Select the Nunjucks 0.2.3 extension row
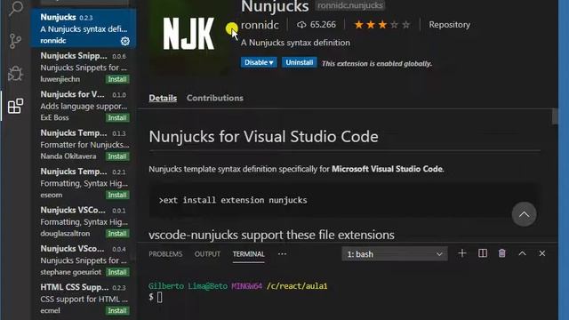 coord(83,28)
